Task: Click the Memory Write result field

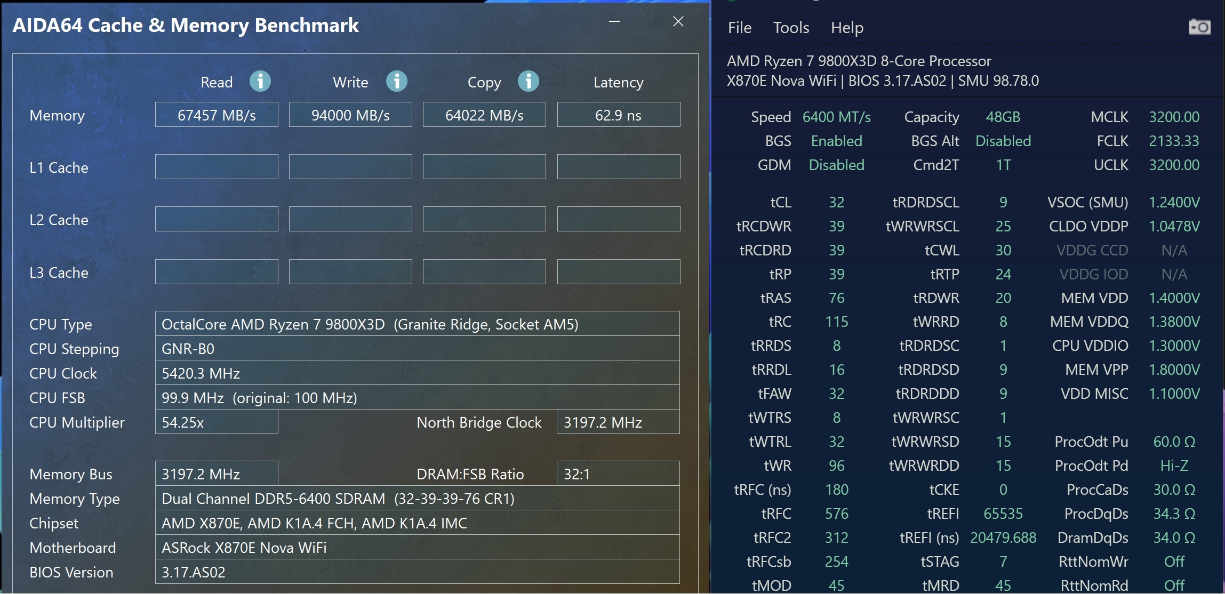Action: tap(350, 115)
